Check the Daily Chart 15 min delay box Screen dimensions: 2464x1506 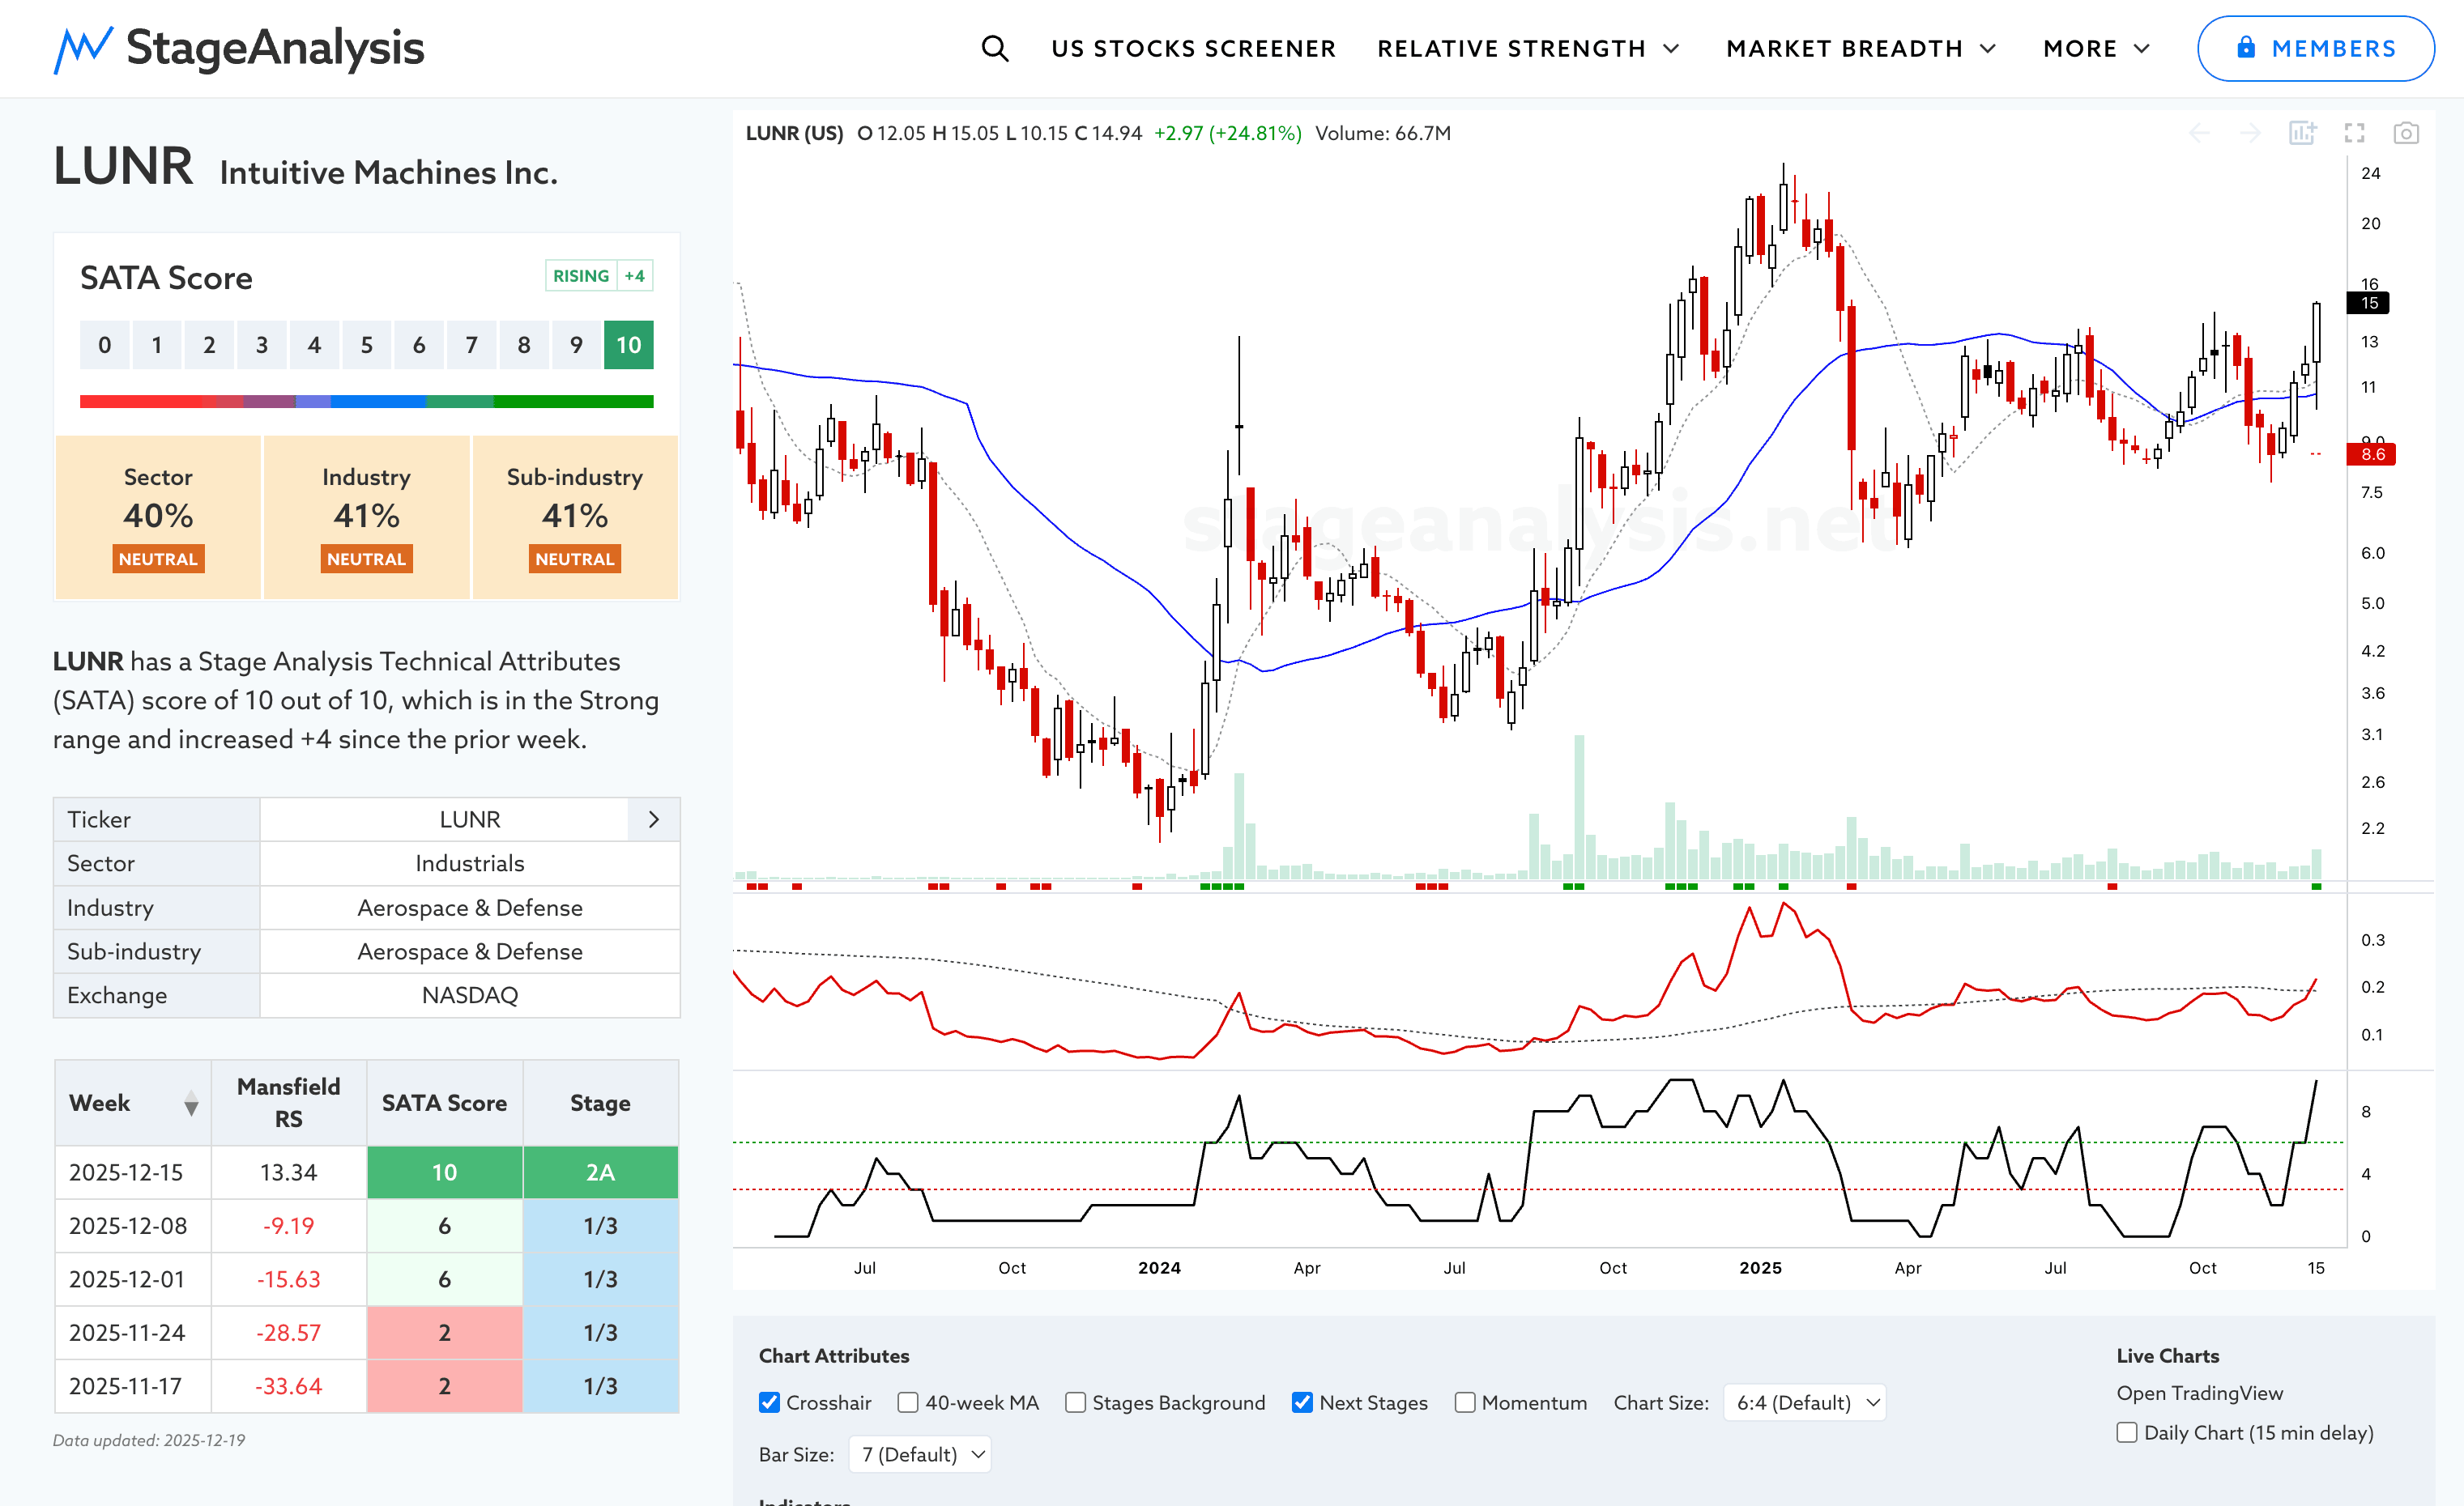tap(2127, 1432)
